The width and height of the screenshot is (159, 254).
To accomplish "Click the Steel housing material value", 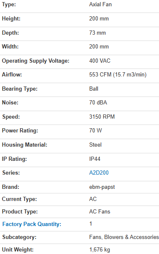I will point(95,145).
